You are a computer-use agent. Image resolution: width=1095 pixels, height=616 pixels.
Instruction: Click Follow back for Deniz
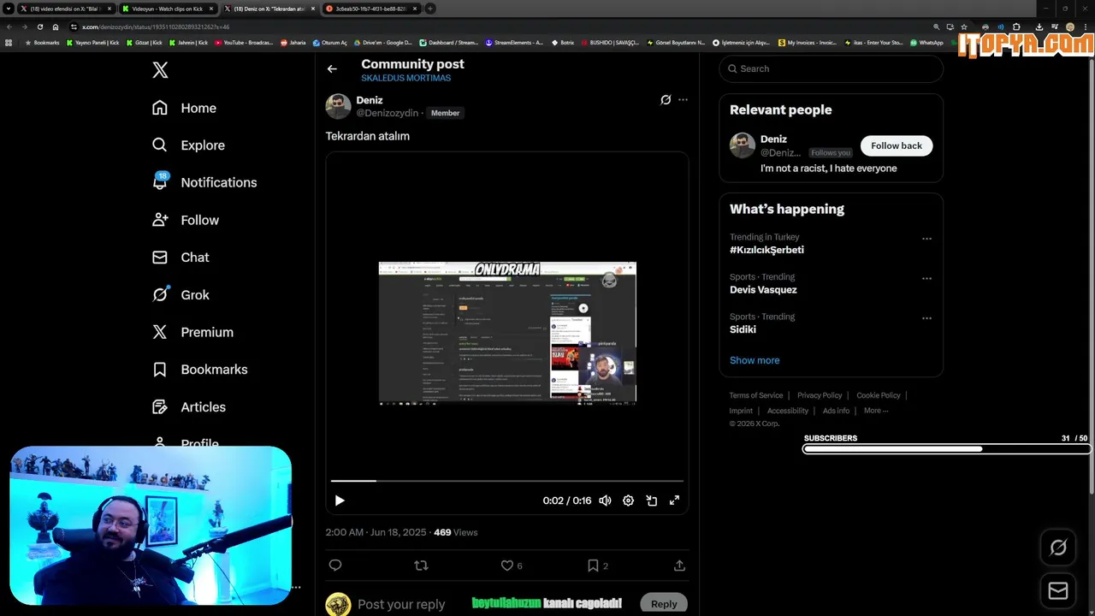897,145
